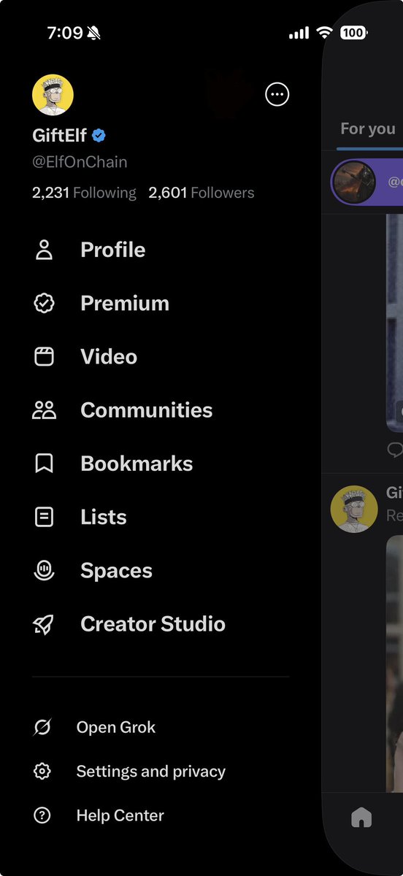Tap the Premium verified-badge icon
Screen dimensions: 403x876
point(45,303)
